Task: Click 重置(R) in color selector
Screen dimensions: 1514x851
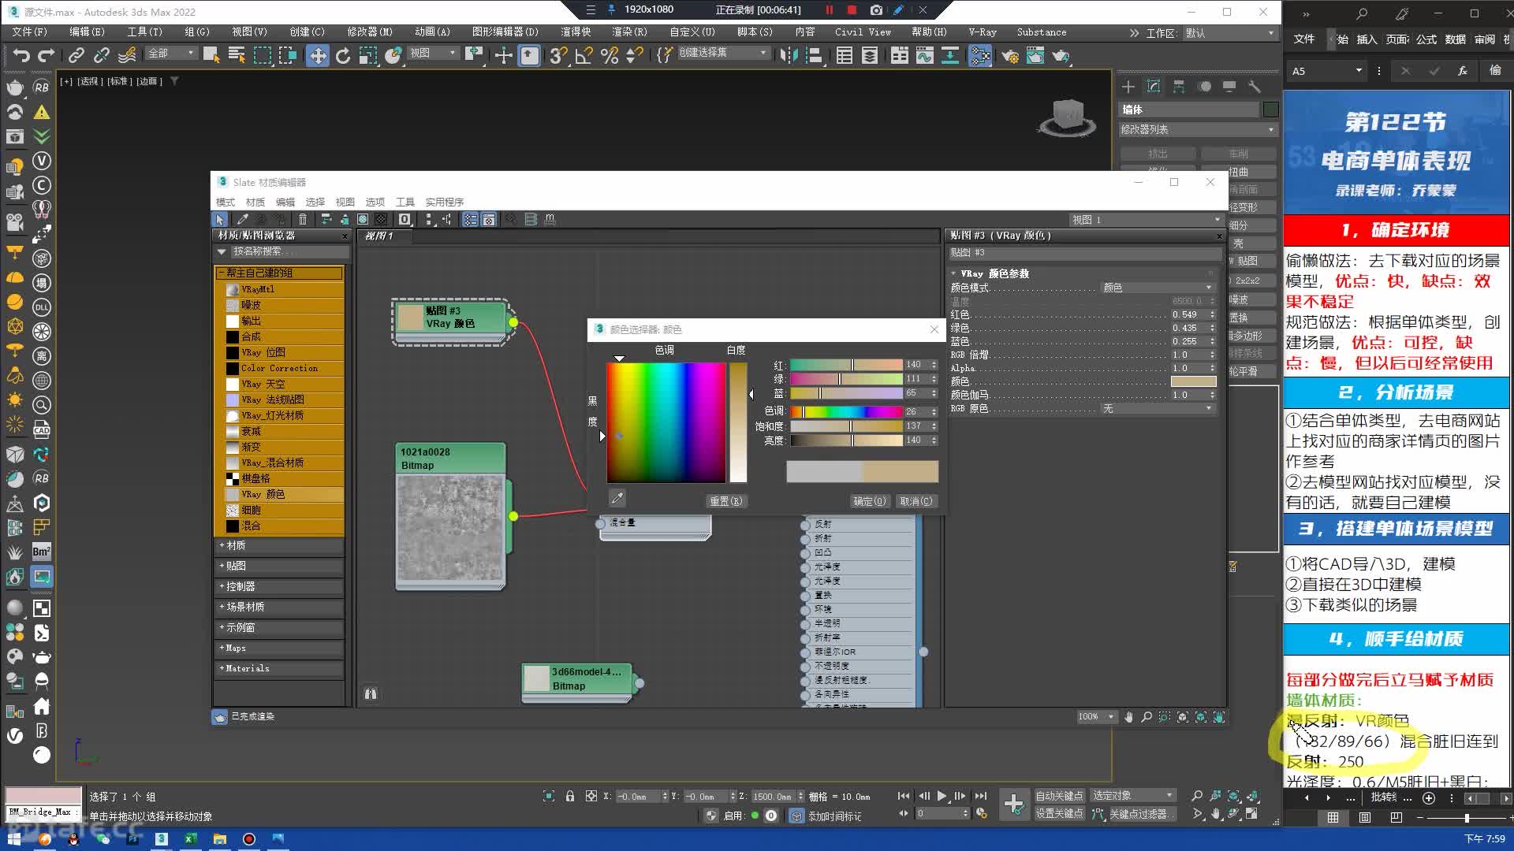Action: [725, 501]
